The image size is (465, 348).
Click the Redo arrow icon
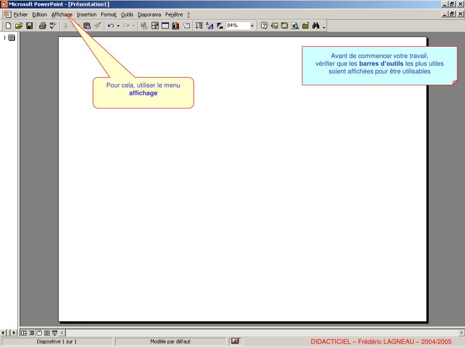(126, 26)
